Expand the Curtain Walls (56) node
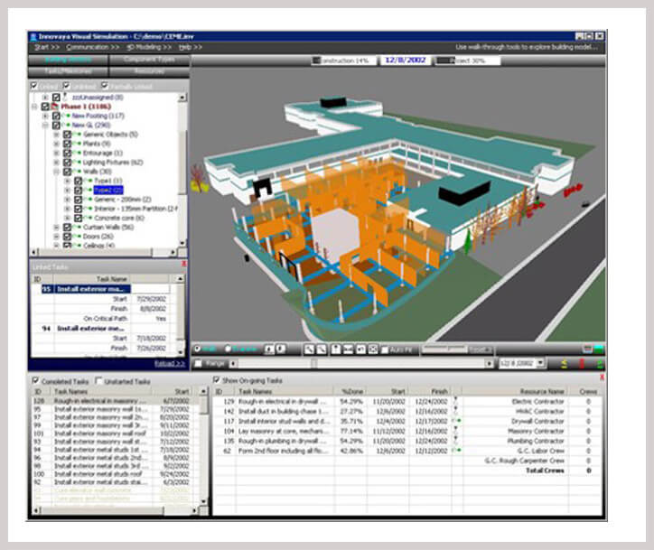The width and height of the screenshot is (654, 550). click(x=56, y=228)
